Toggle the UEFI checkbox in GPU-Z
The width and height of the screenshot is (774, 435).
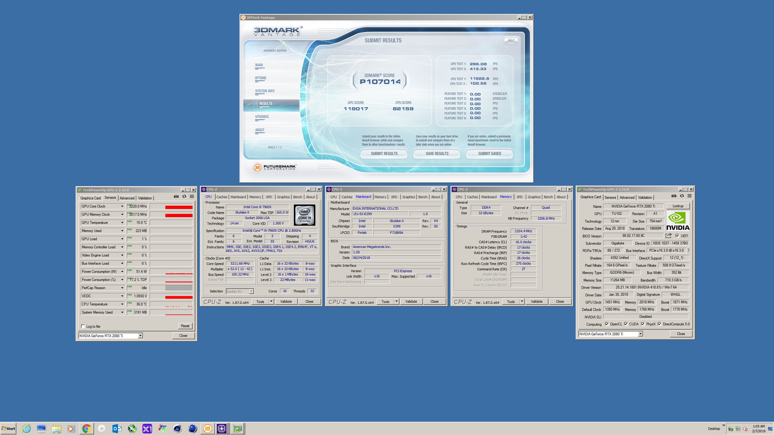677,236
